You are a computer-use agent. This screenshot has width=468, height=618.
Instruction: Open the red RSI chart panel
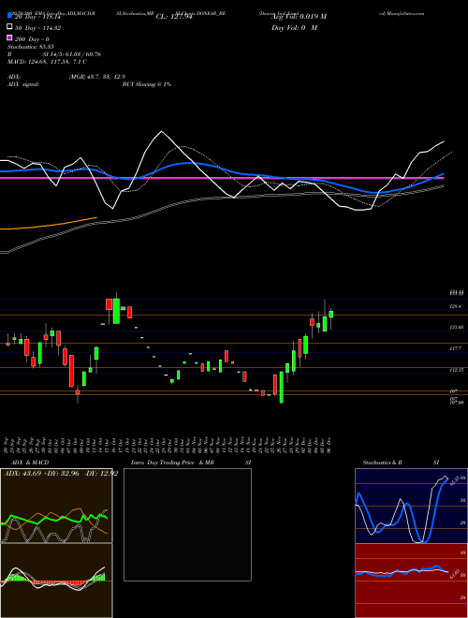pyautogui.click(x=411, y=581)
